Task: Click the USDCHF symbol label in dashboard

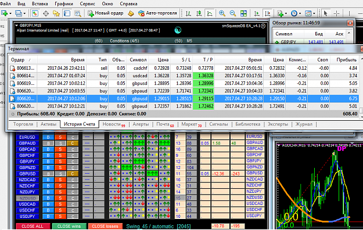Action: (x=27, y=210)
